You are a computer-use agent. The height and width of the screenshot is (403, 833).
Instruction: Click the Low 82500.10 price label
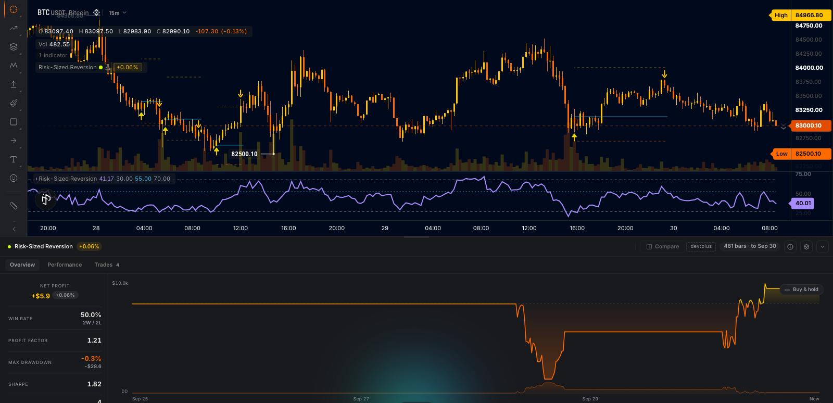801,154
